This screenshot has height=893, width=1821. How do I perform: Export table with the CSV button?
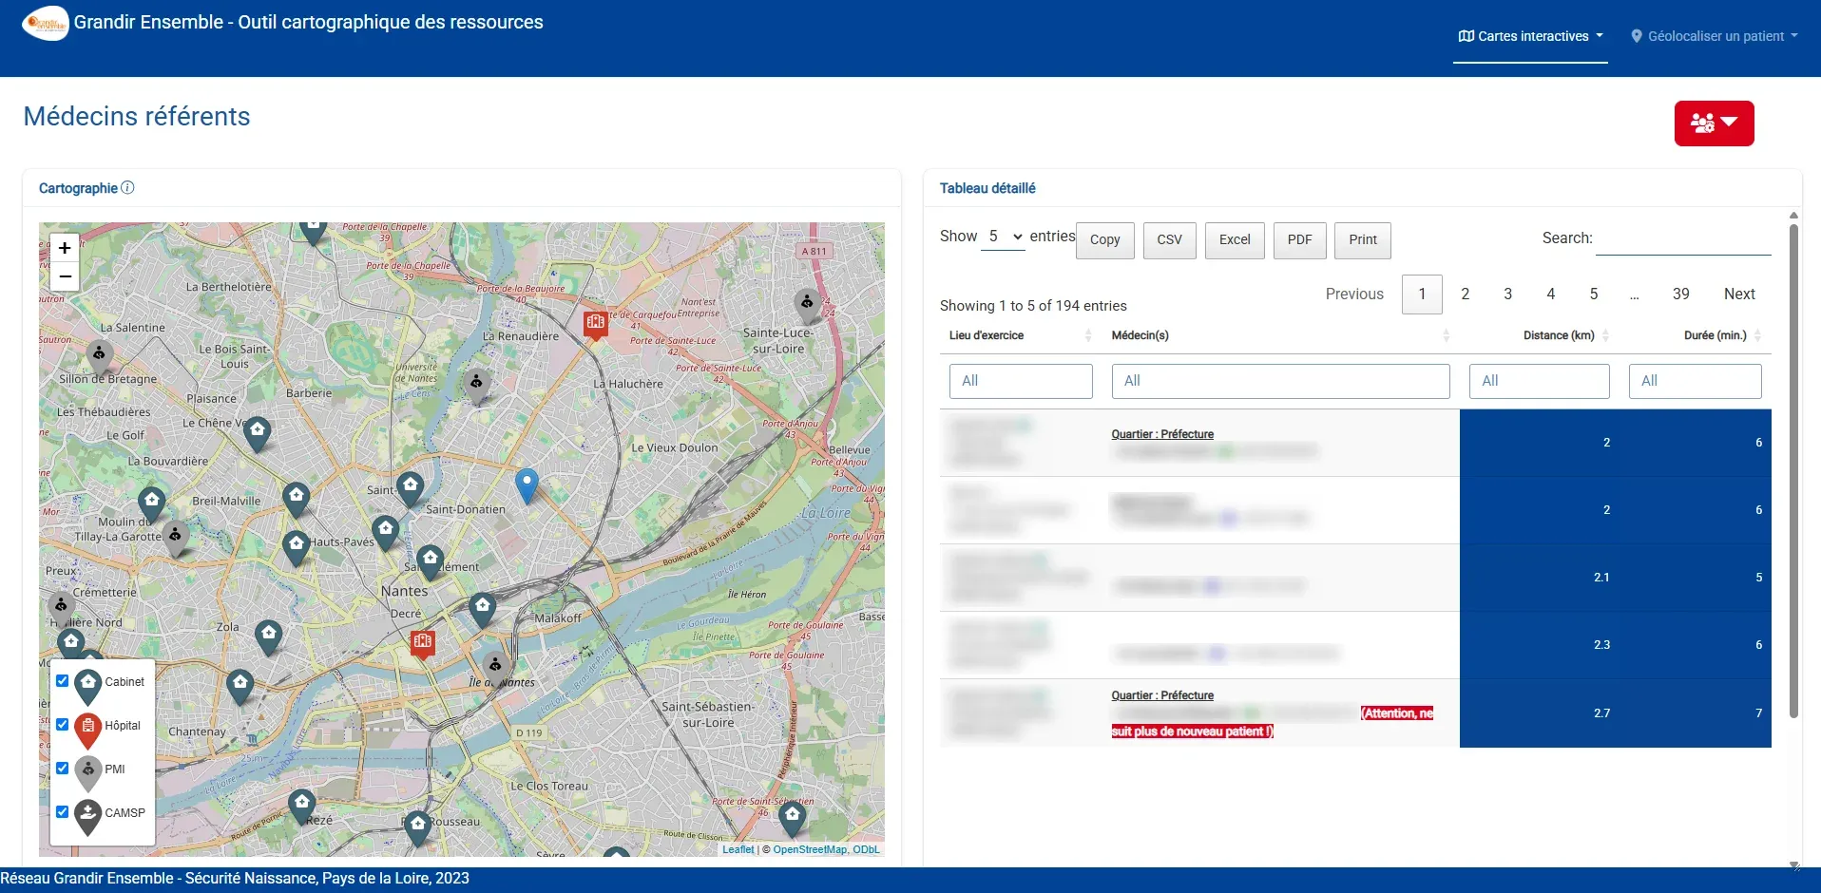(1169, 240)
